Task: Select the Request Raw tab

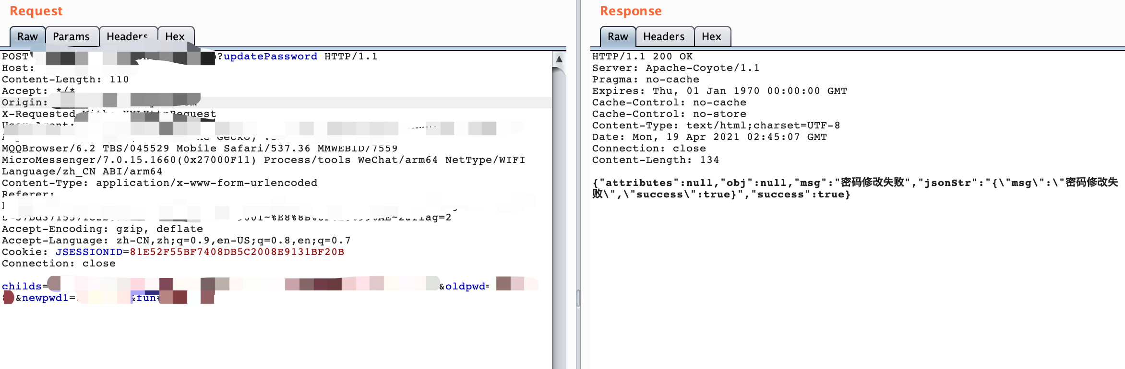Action: pyautogui.click(x=27, y=36)
